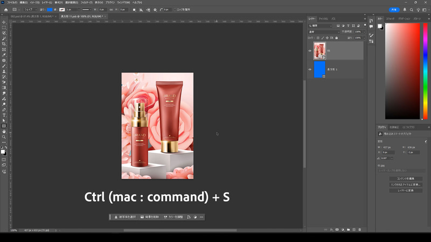Switch to スウォッチ tab
431x242 pixels.
point(390,19)
